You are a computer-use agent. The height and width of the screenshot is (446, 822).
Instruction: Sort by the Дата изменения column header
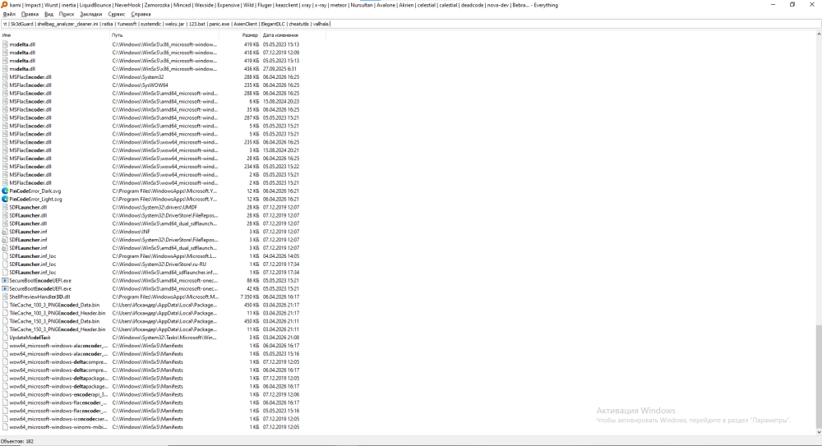pos(293,35)
